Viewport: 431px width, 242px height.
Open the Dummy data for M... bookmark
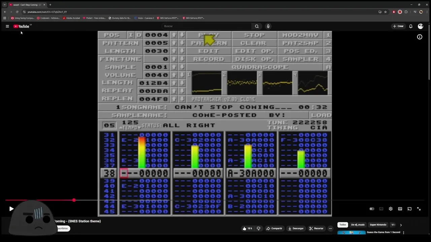[120, 18]
